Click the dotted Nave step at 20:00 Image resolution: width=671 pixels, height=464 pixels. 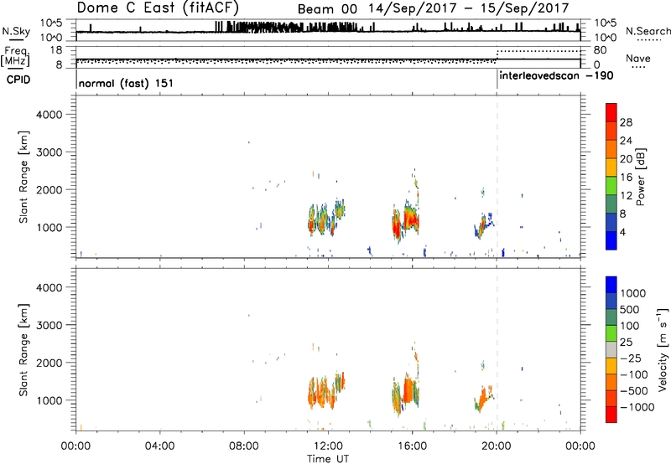click(497, 56)
